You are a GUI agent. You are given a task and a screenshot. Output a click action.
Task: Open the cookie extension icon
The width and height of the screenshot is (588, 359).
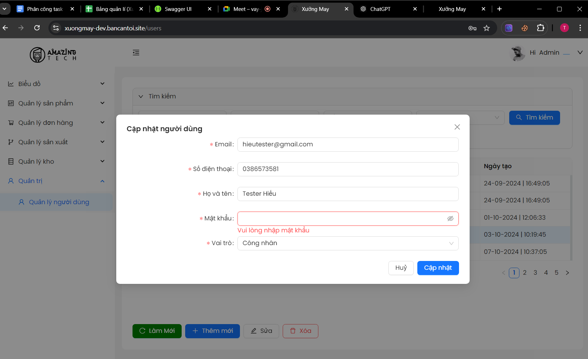click(525, 28)
